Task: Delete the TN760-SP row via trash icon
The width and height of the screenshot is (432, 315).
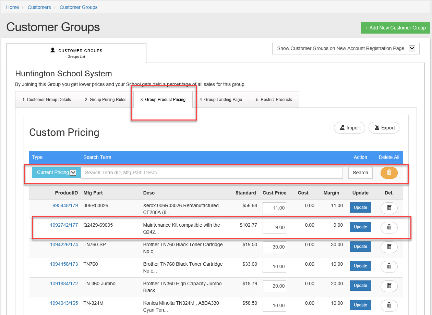Action: click(x=389, y=247)
